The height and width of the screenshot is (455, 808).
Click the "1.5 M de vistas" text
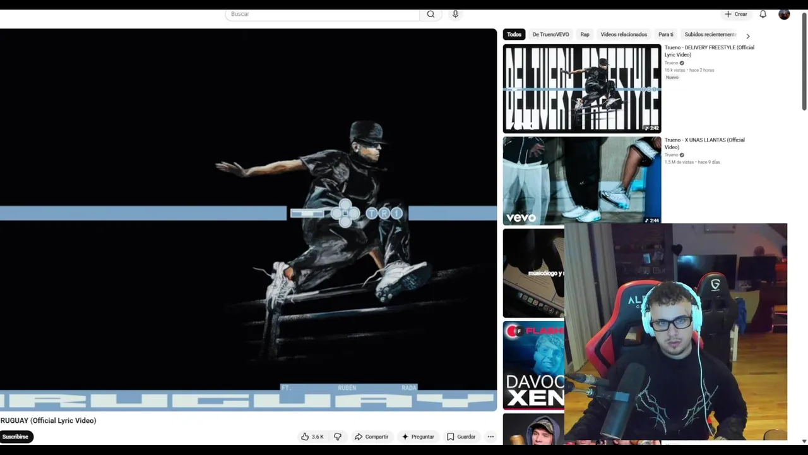click(679, 162)
